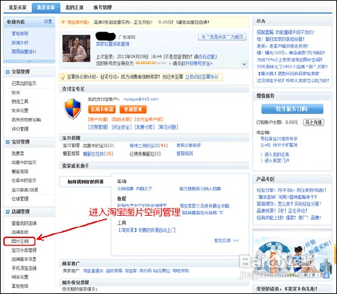Open 店铺基本设置 in sidebar
This screenshot has height=294, width=337.
tap(24, 259)
